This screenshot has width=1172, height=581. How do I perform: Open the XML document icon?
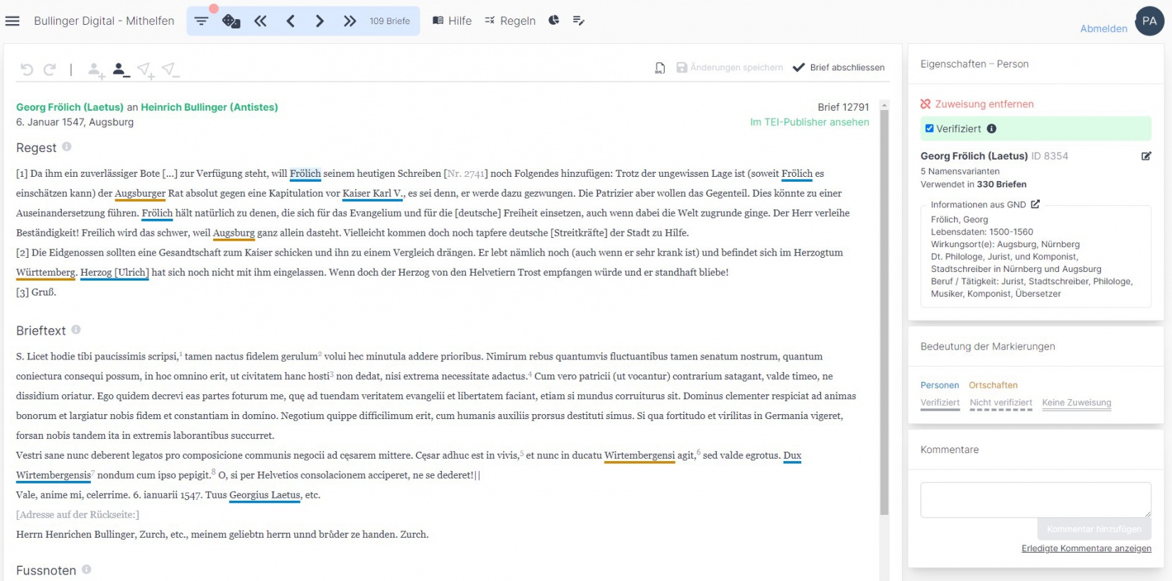coord(660,67)
